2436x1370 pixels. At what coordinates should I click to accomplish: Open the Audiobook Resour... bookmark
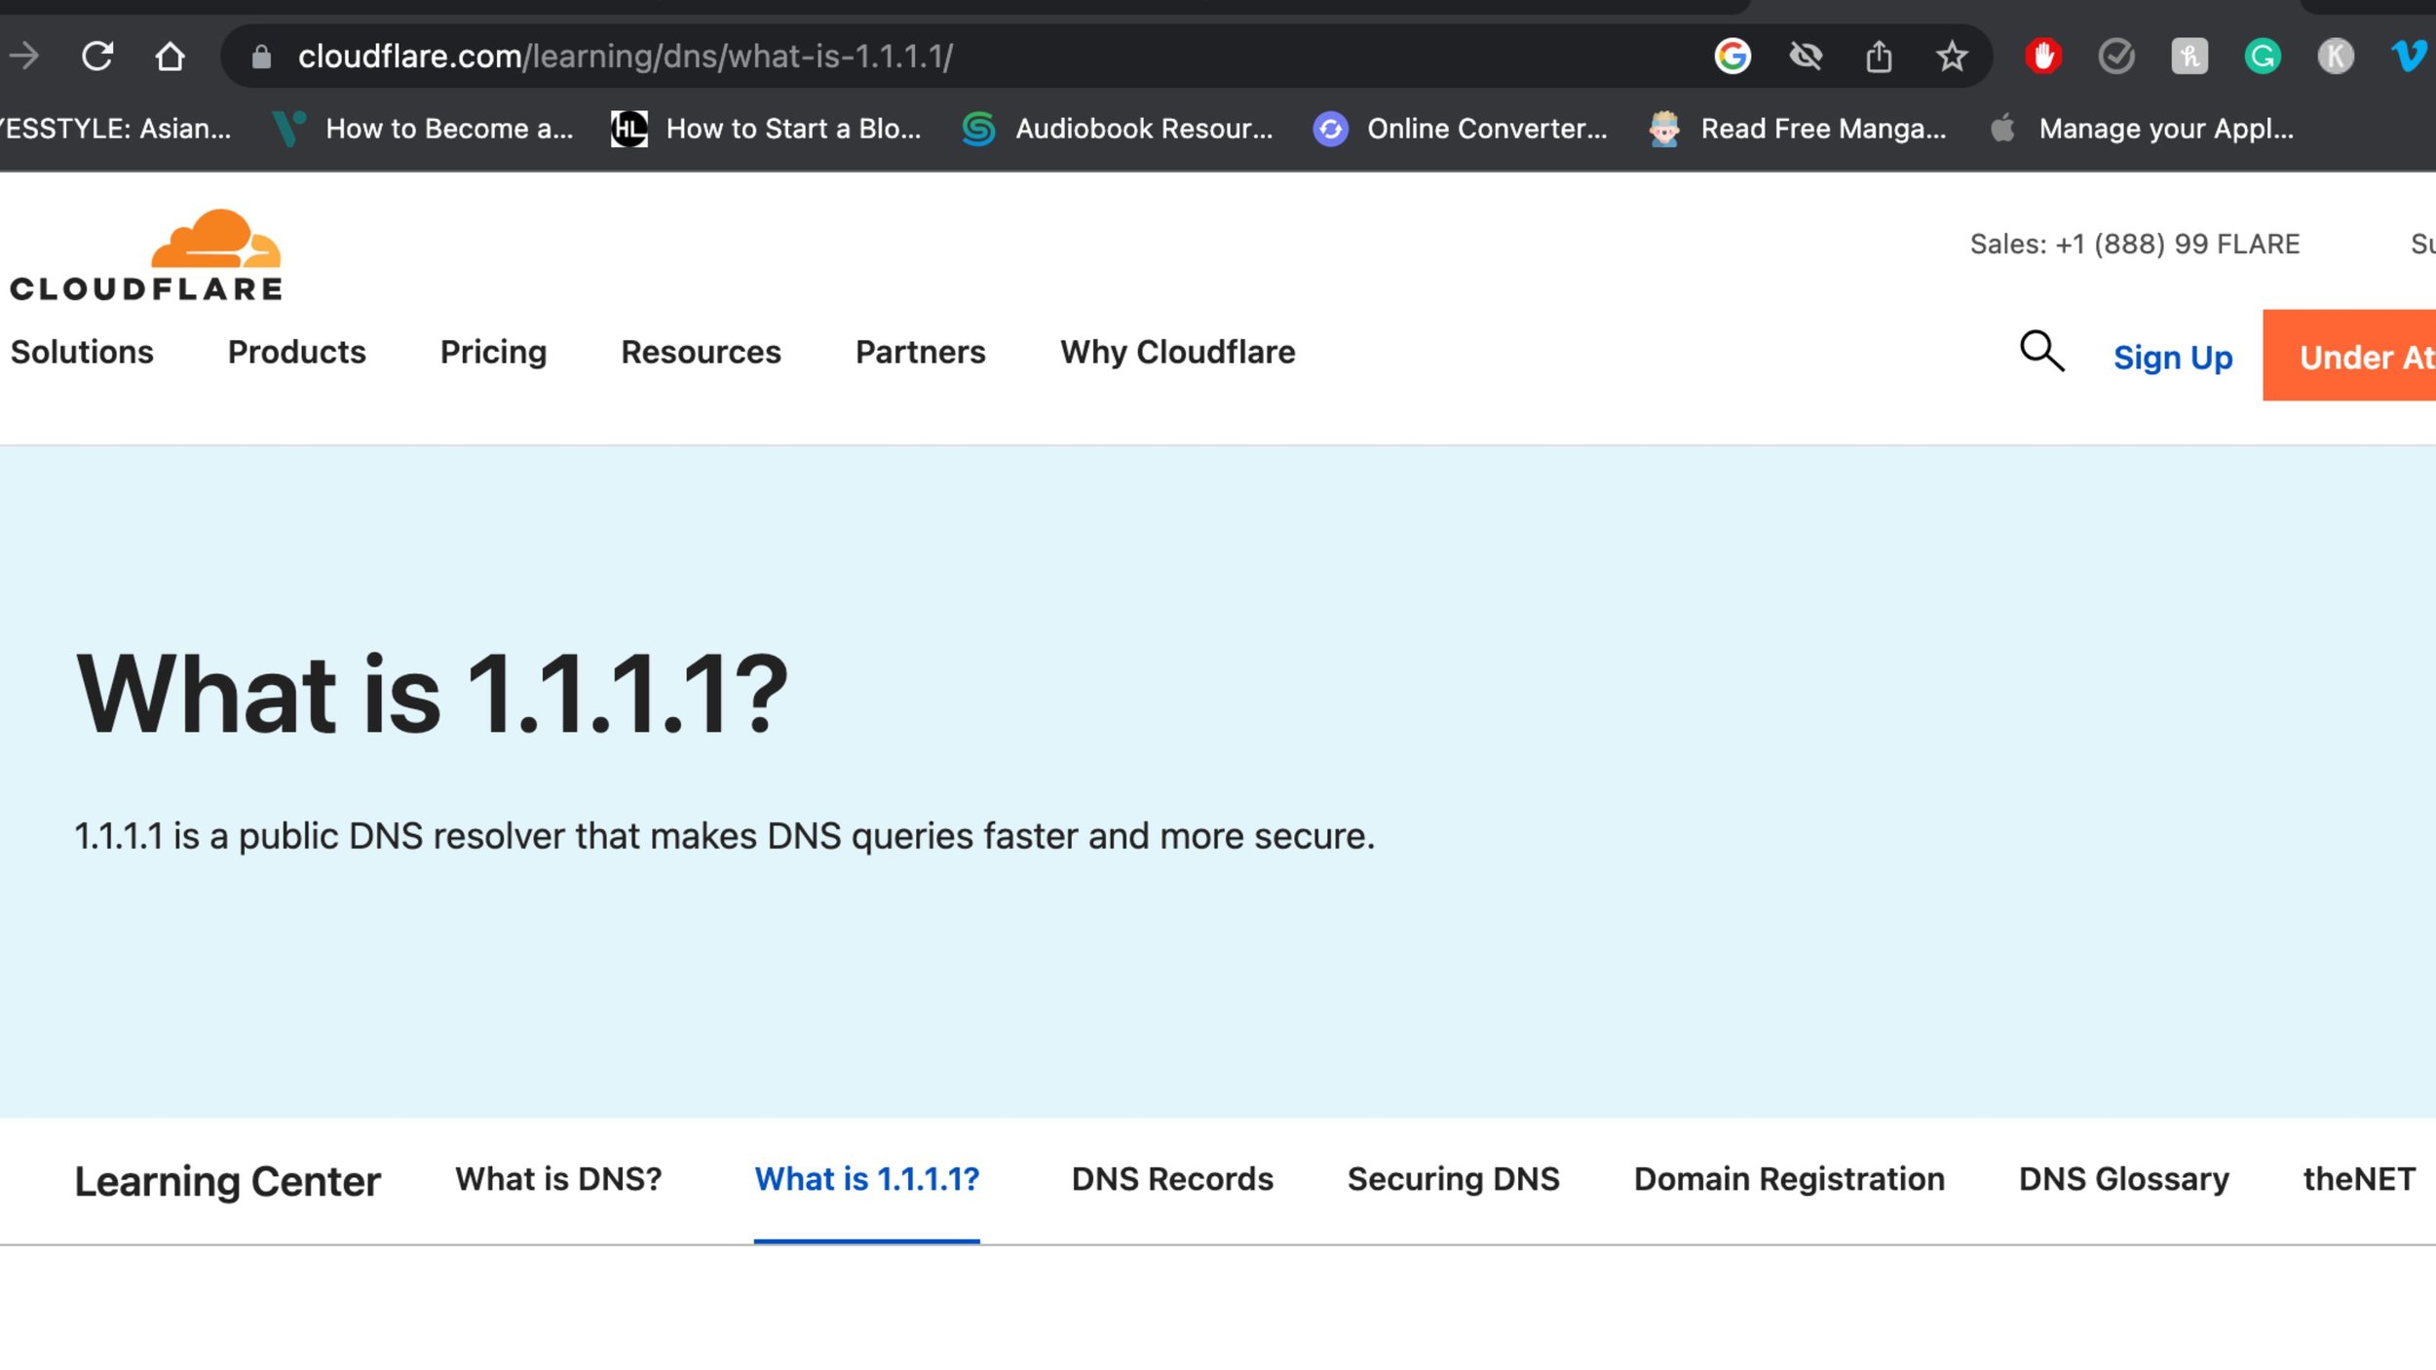coord(1118,129)
